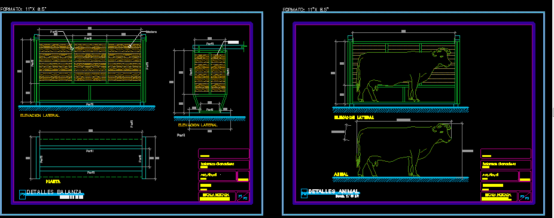This screenshot has height=218, width=554.
Task: Click the blue tag icon beside DETALLES BALANZA
Action: coord(22,194)
